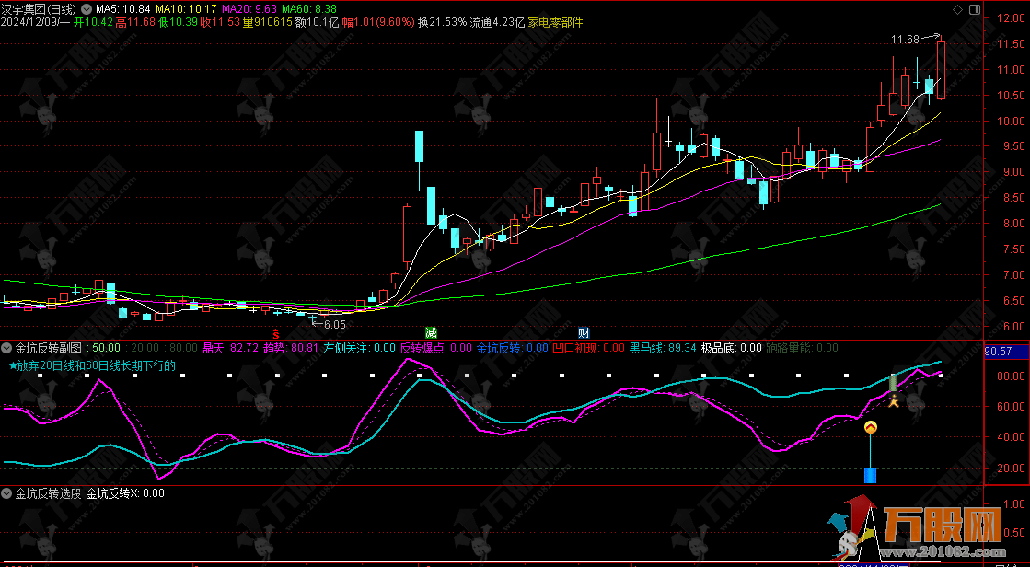The width and height of the screenshot is (1030, 567).
Task: Click the change value 幅1.01(9.60%)
Action: point(378,22)
